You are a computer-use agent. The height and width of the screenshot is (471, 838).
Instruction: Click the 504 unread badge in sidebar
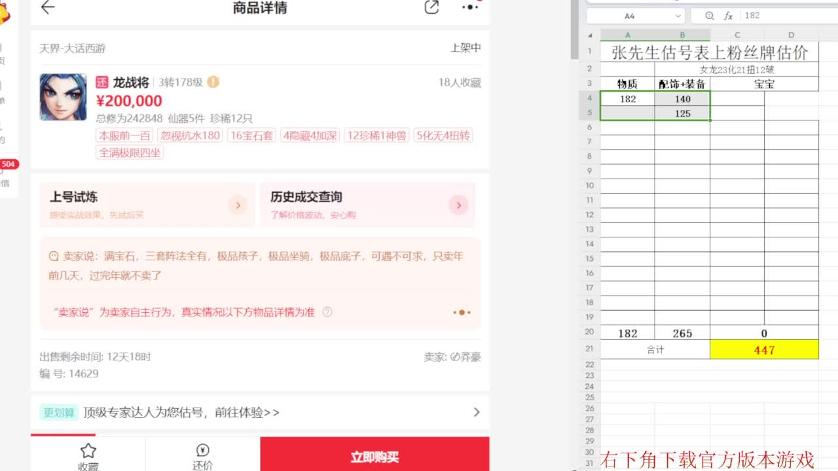9,164
